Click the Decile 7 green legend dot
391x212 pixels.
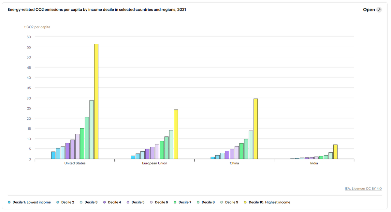175,202
